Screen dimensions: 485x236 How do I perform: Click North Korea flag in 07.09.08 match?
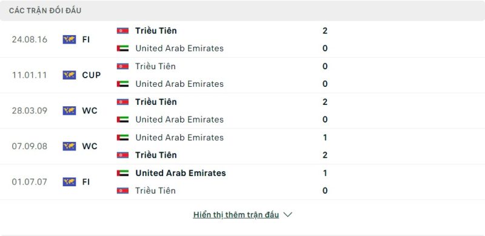pos(123,155)
